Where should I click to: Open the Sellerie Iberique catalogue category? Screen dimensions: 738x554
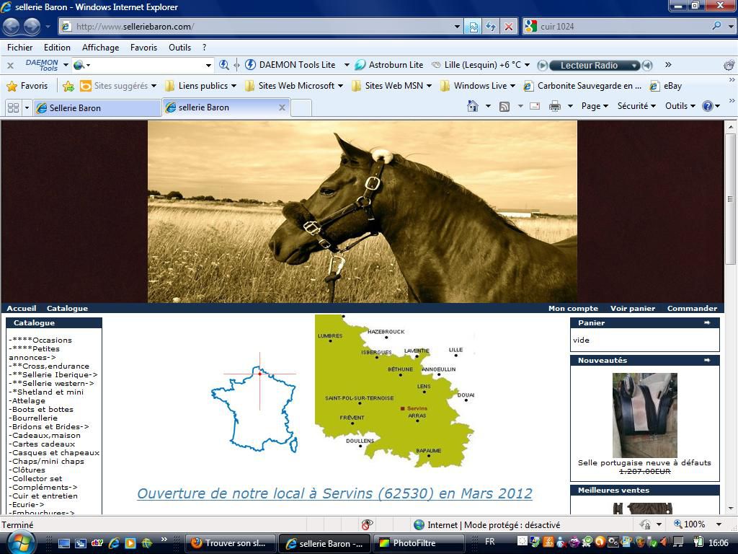click(x=53, y=375)
